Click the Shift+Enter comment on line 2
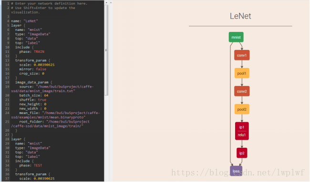This screenshot has height=182, width=310. click(x=43, y=10)
